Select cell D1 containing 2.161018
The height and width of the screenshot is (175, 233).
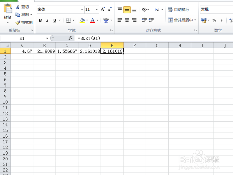coord(90,51)
